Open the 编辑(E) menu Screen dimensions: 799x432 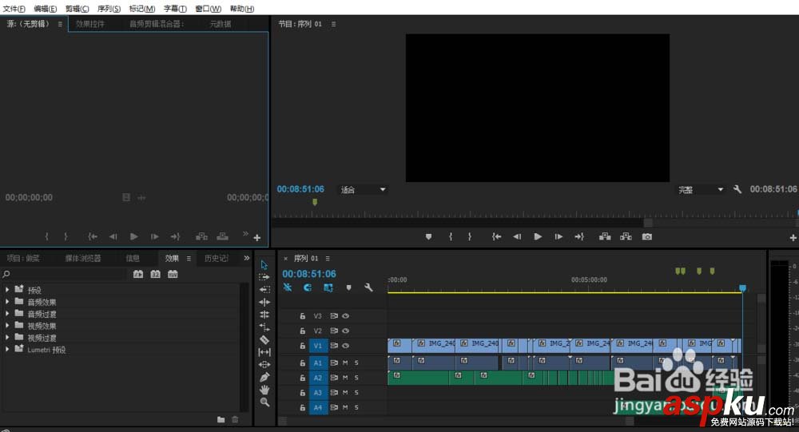point(46,9)
